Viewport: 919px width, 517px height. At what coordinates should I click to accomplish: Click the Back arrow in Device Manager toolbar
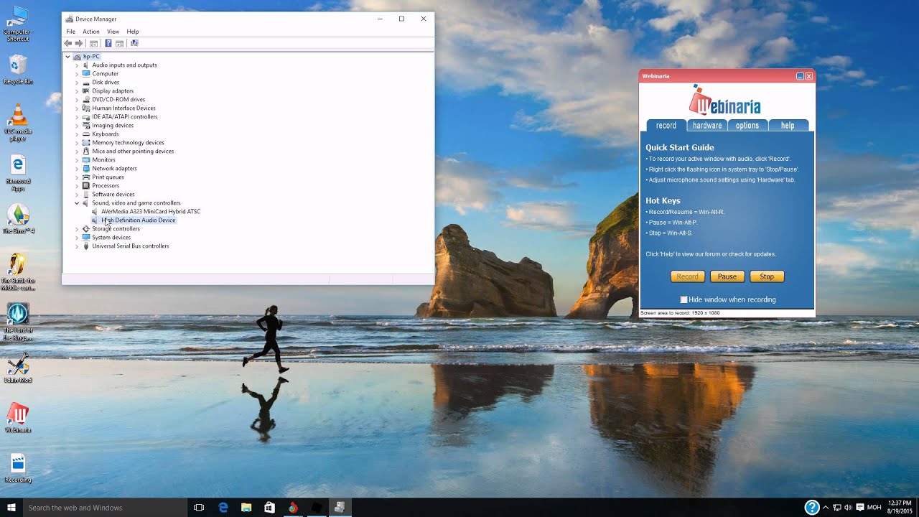click(x=68, y=43)
